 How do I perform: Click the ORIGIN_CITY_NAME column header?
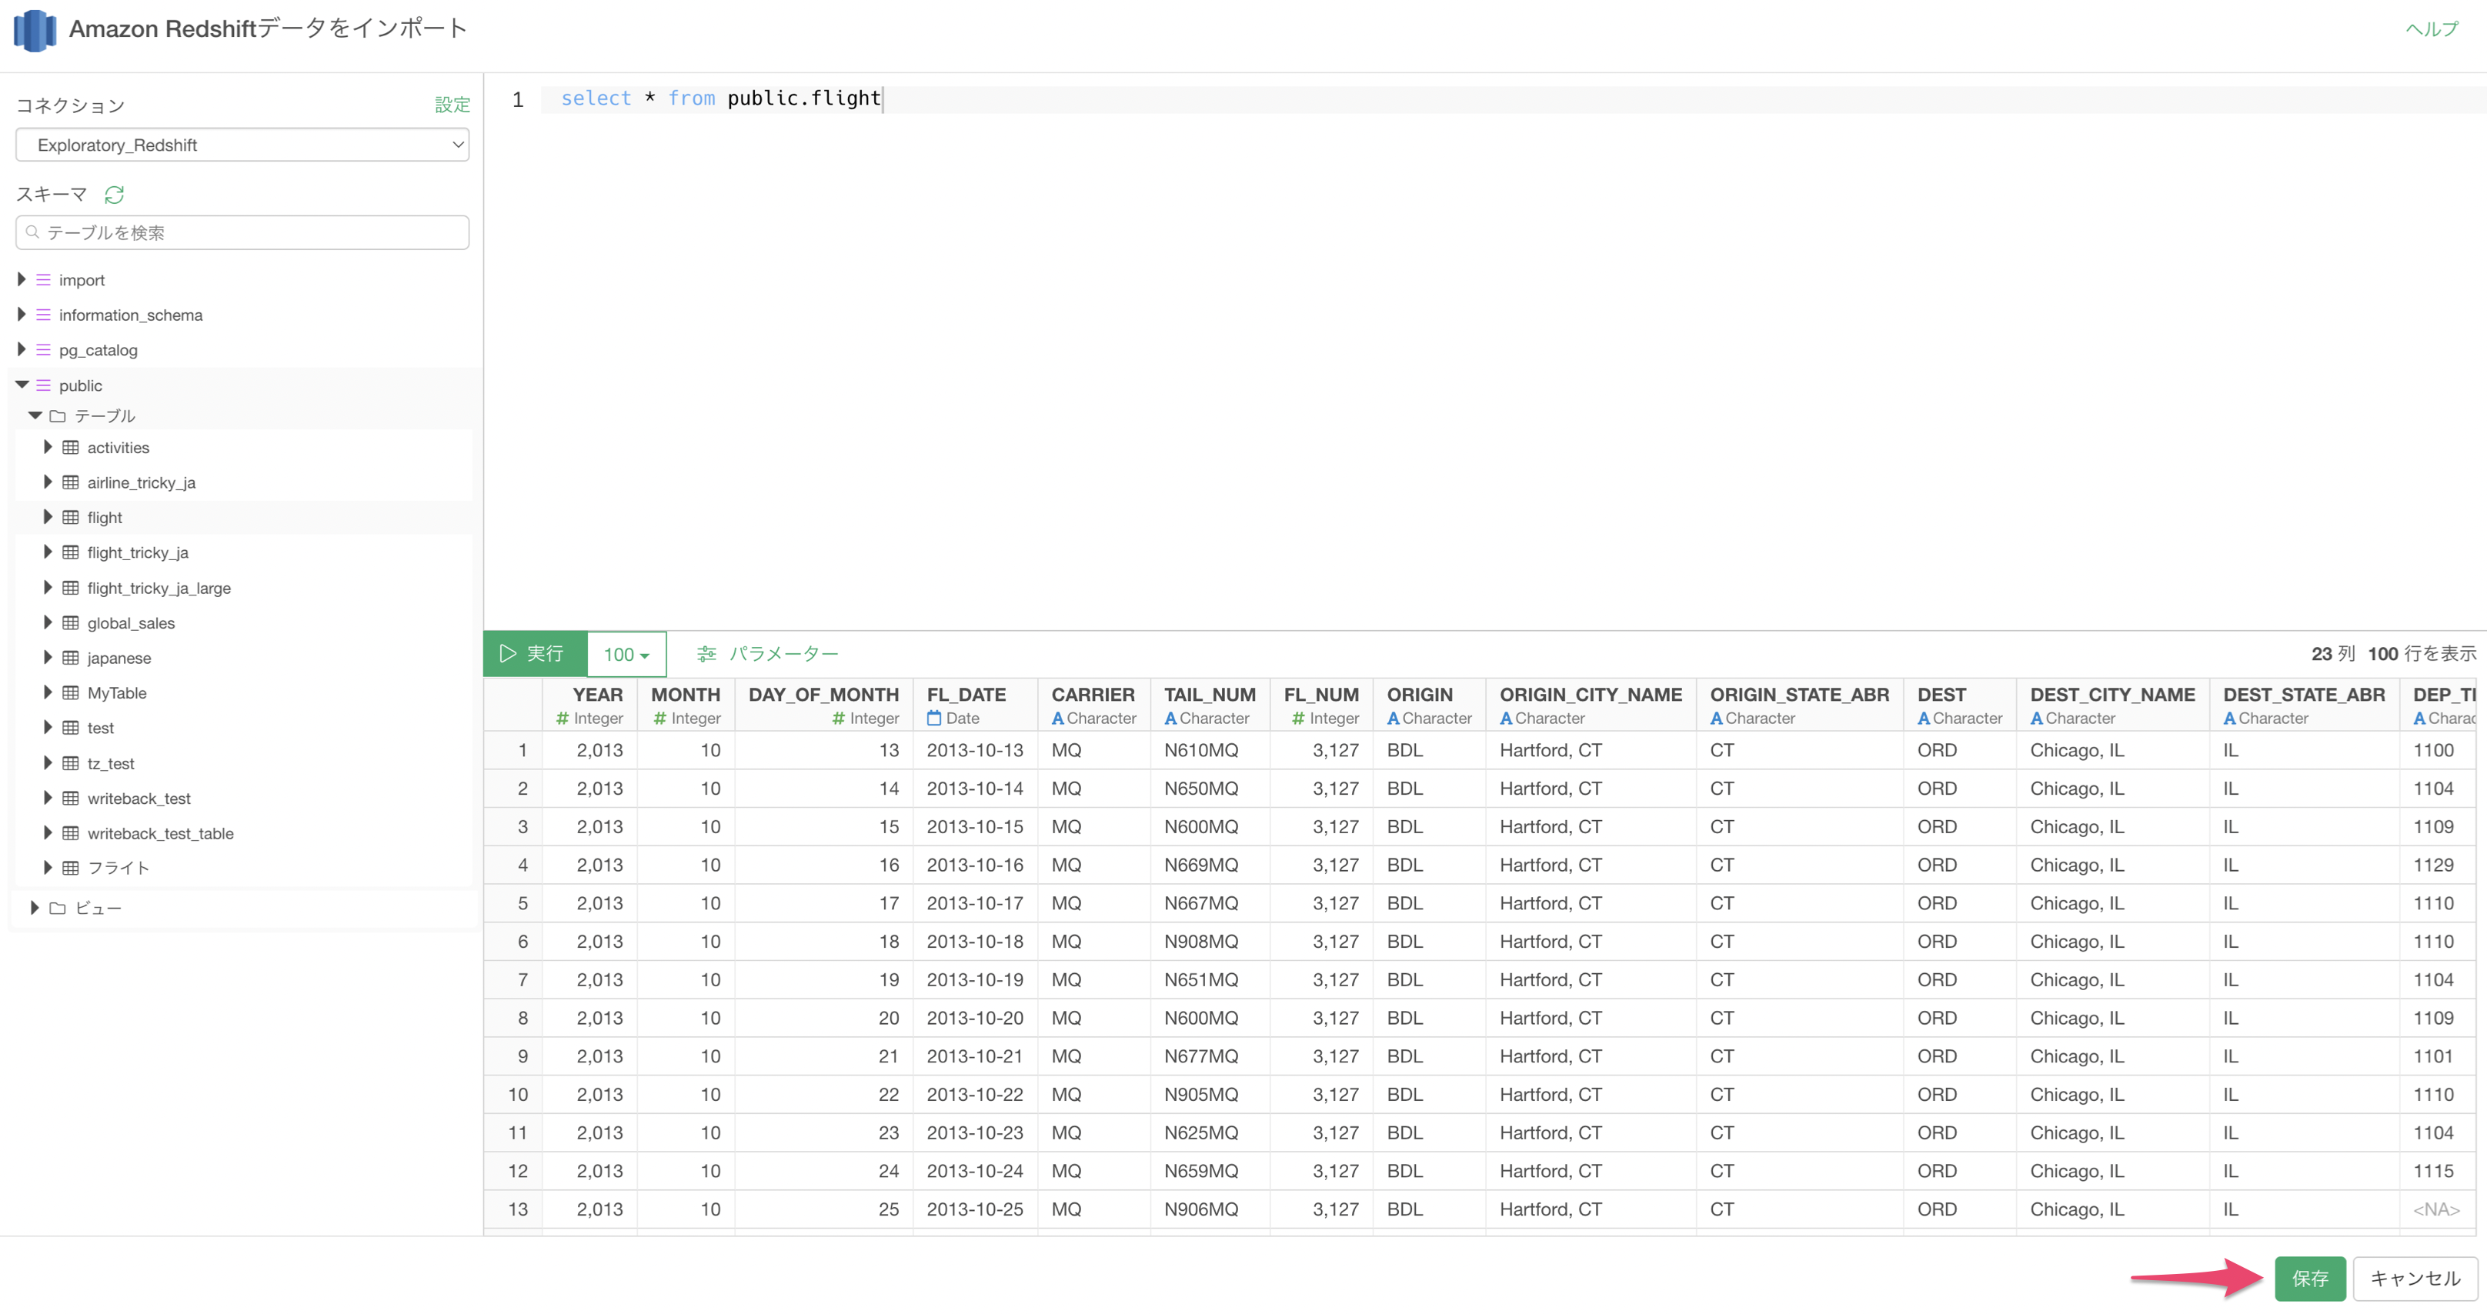1591,705
